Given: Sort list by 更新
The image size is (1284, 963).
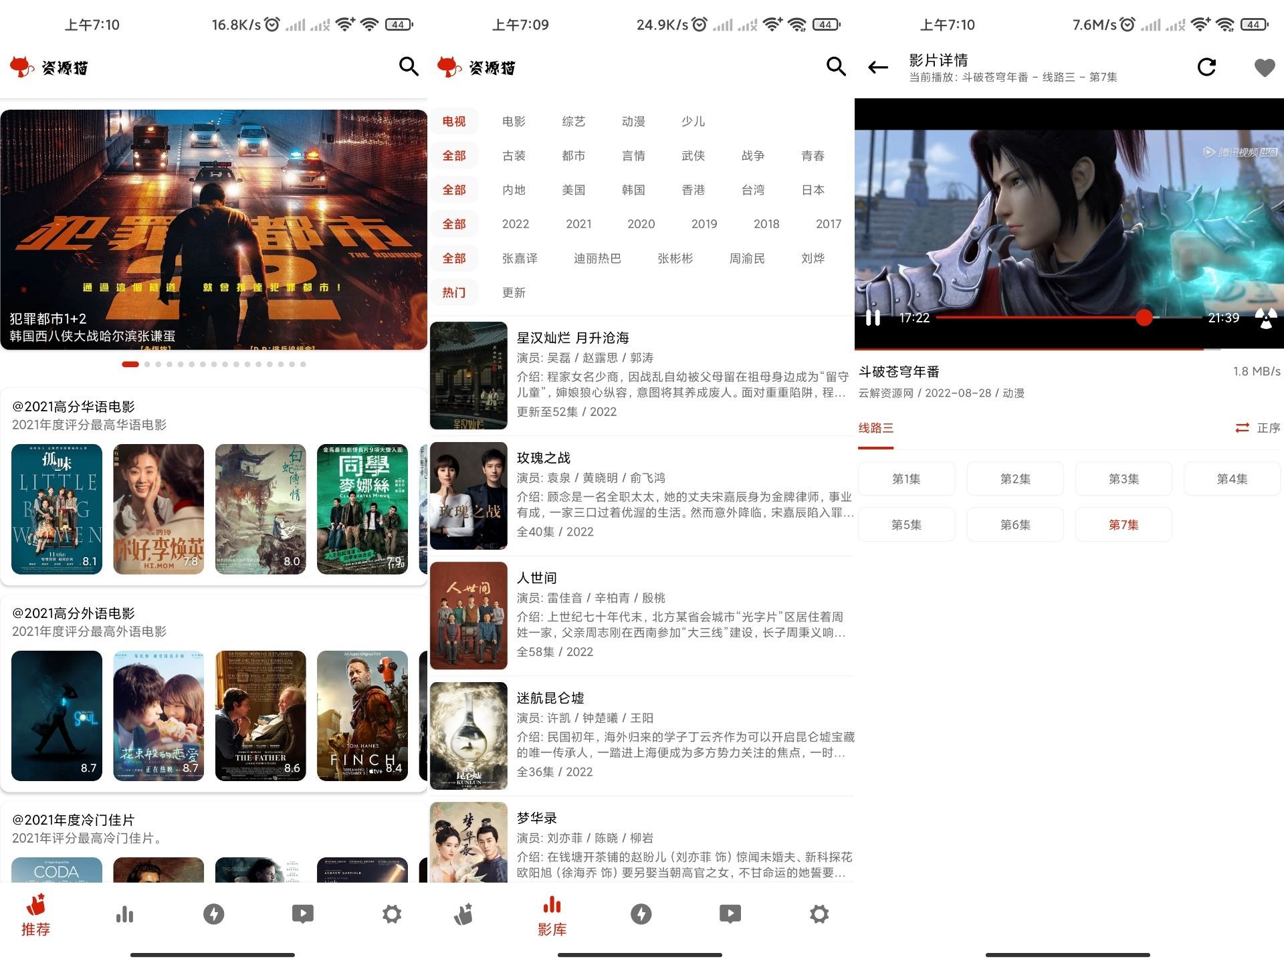Looking at the screenshot, I should point(514,293).
